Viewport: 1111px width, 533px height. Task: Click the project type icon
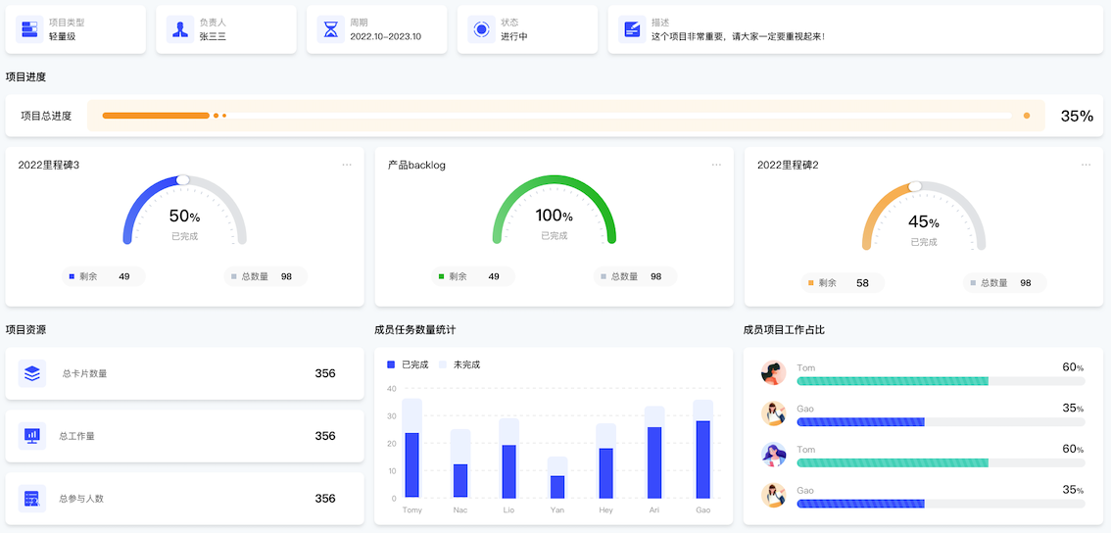[30, 29]
